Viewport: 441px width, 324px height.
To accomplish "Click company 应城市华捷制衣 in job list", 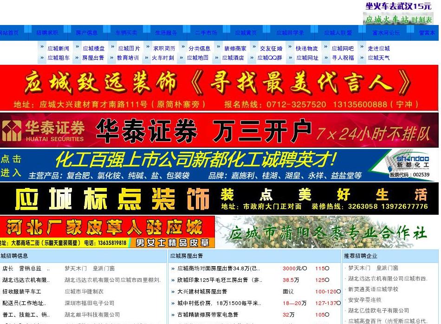I will (x=84, y=292).
